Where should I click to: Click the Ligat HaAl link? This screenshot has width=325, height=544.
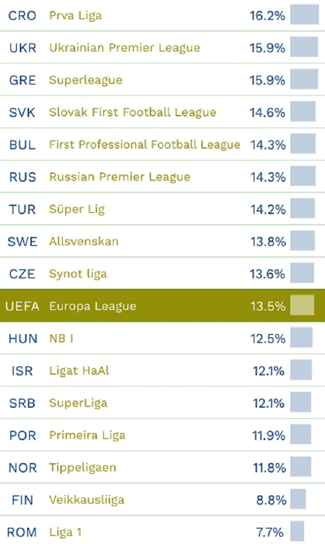point(79,371)
